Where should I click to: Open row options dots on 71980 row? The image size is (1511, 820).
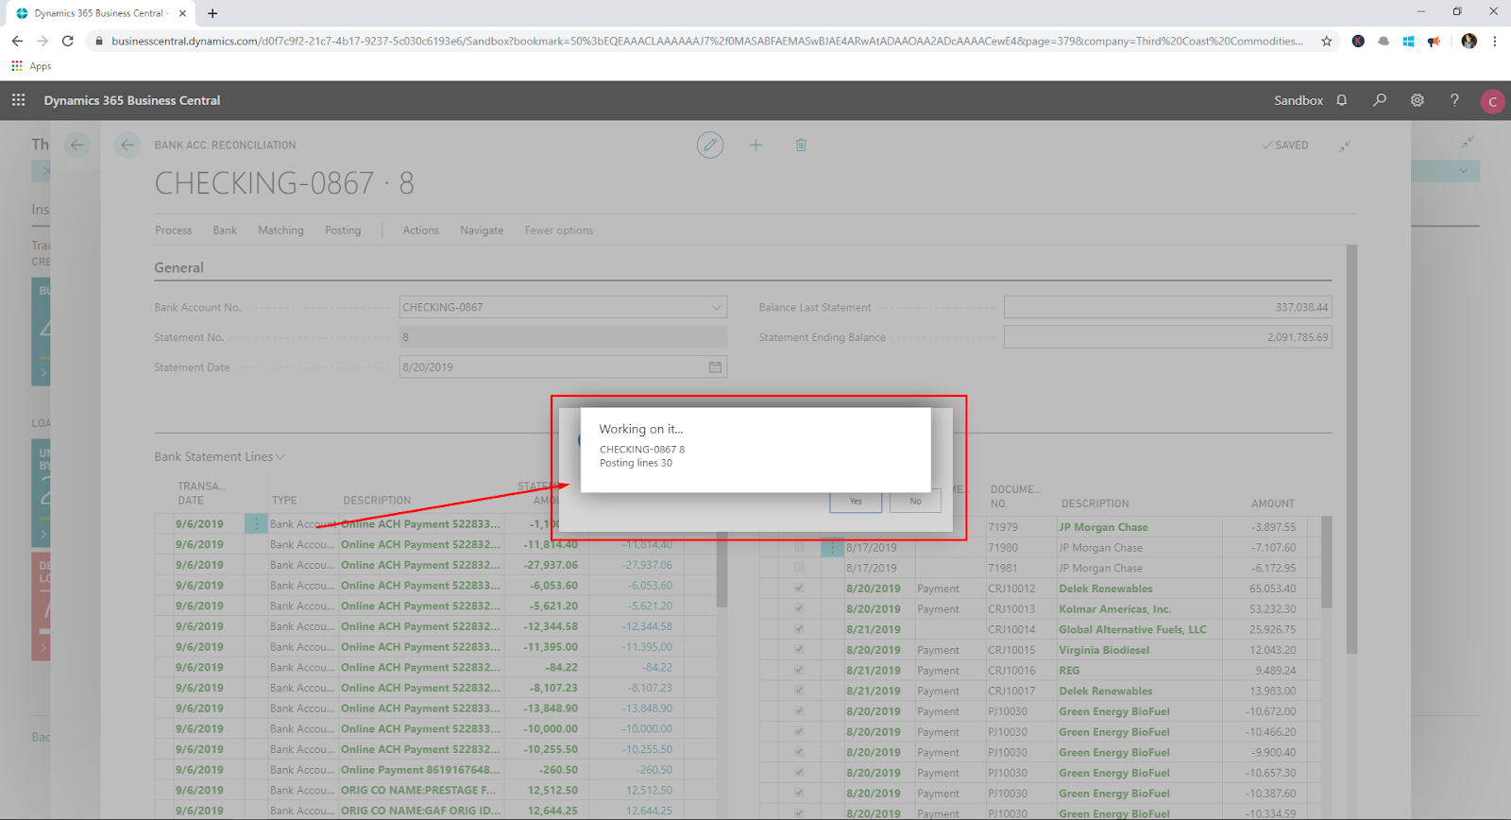[x=832, y=547]
